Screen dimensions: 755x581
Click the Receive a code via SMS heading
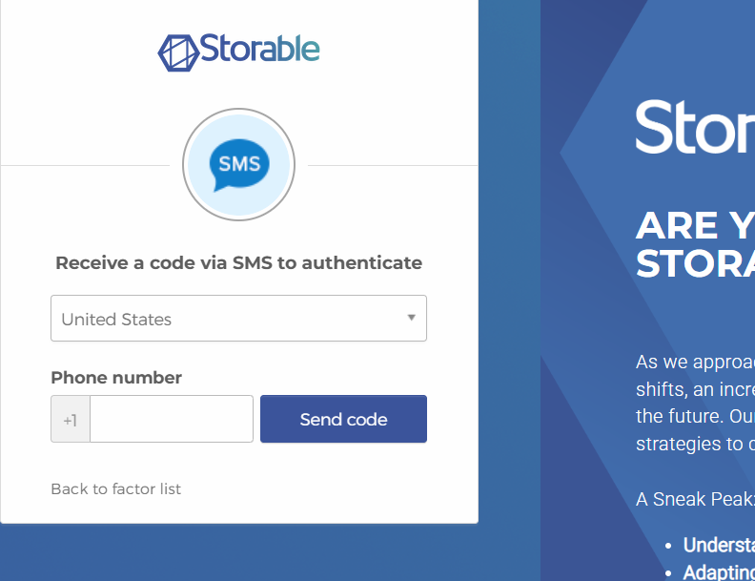click(x=238, y=262)
